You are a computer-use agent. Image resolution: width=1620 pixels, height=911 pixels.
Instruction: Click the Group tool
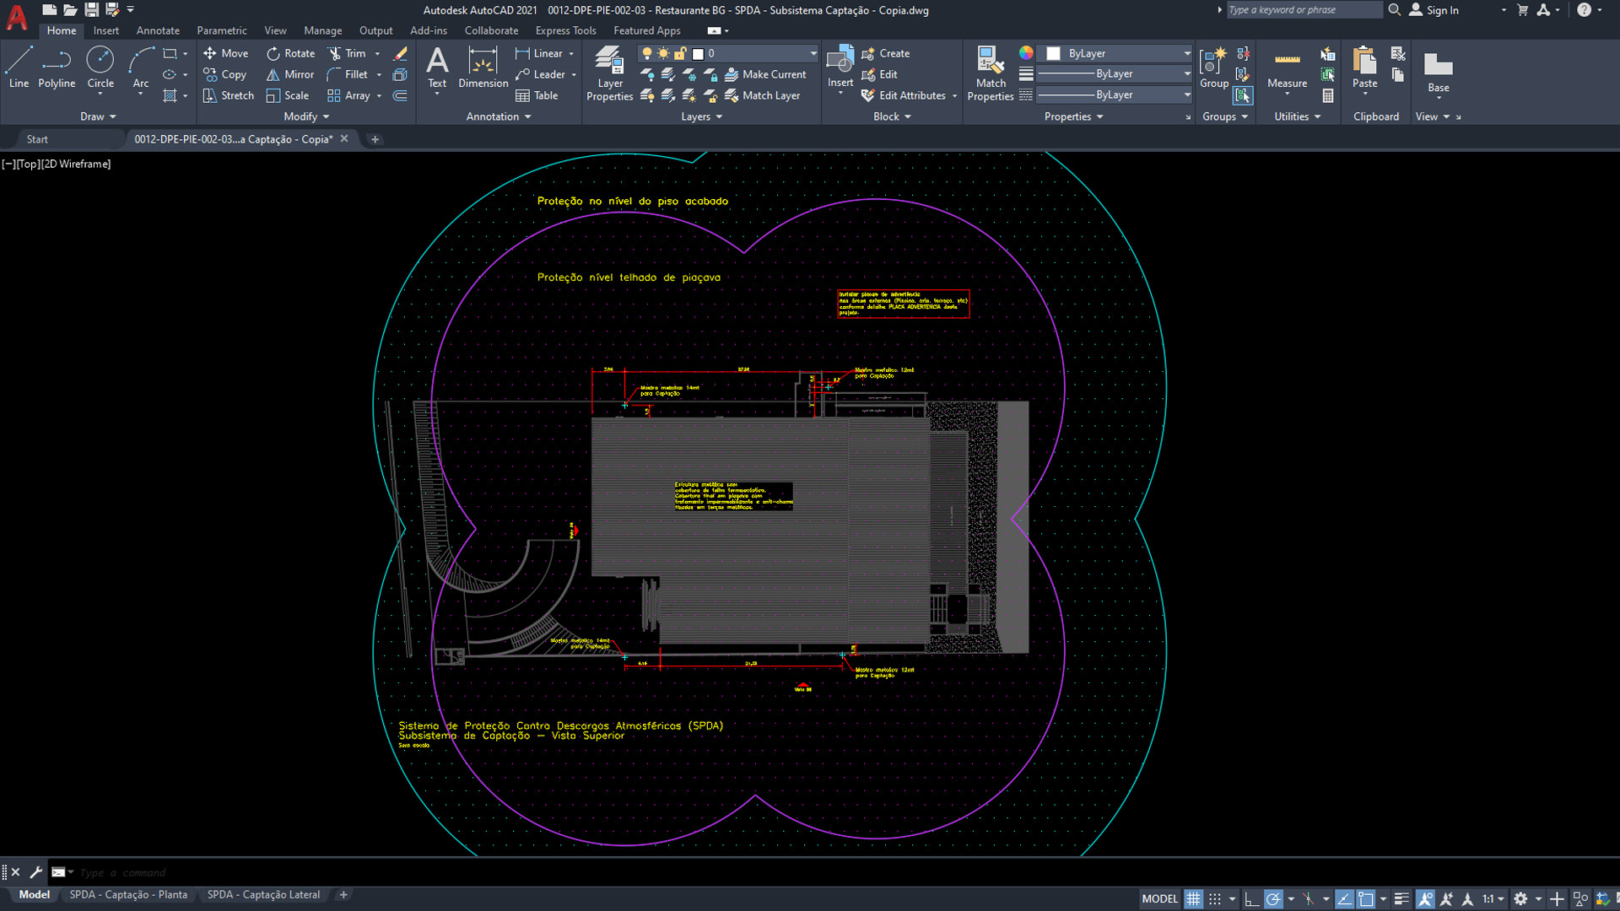coord(1214,67)
